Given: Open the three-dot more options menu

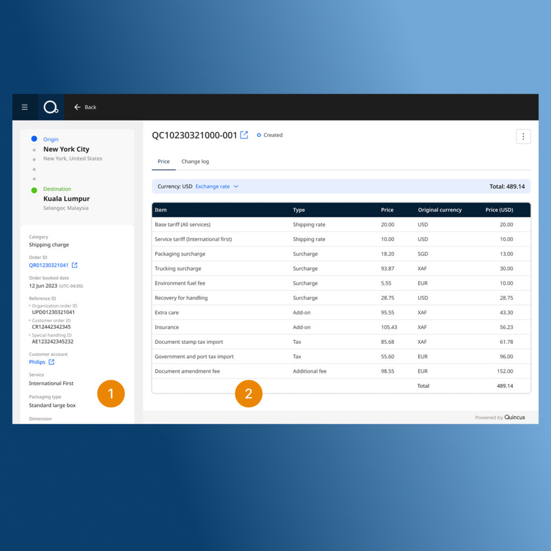Looking at the screenshot, I should click(x=523, y=136).
